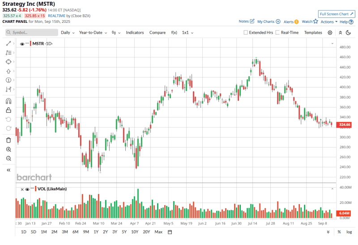The image size is (358, 245).
Task: Open the Indicators menu
Action: pyautogui.click(x=135, y=33)
